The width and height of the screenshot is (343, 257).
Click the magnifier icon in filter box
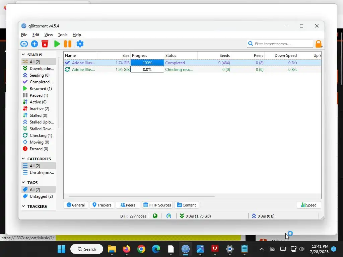coord(251,44)
